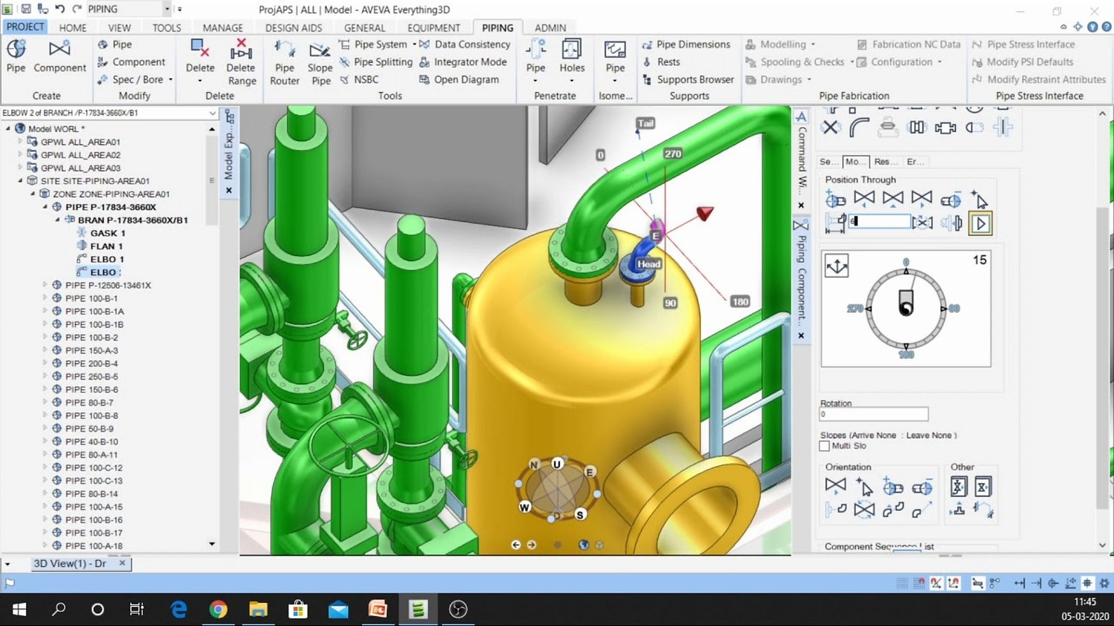The width and height of the screenshot is (1114, 626).
Task: Click the Rests support tool
Action: point(661,62)
